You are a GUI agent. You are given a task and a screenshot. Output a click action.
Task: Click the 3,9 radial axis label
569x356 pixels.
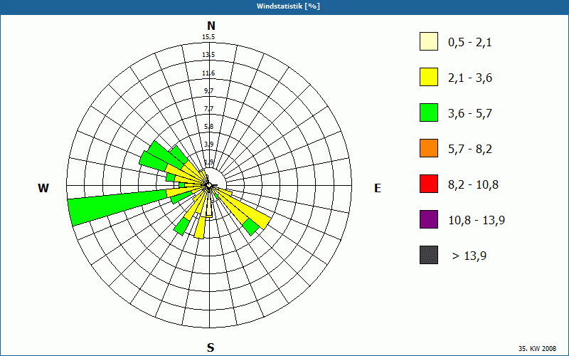click(x=208, y=145)
